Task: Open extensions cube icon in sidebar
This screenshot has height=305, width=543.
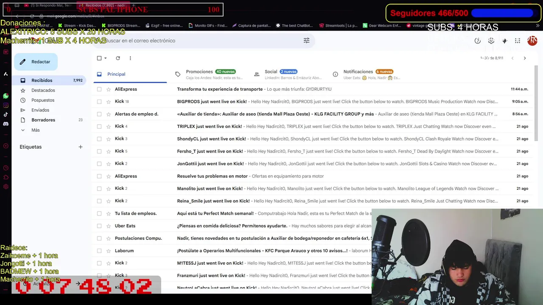Action: pos(6,177)
